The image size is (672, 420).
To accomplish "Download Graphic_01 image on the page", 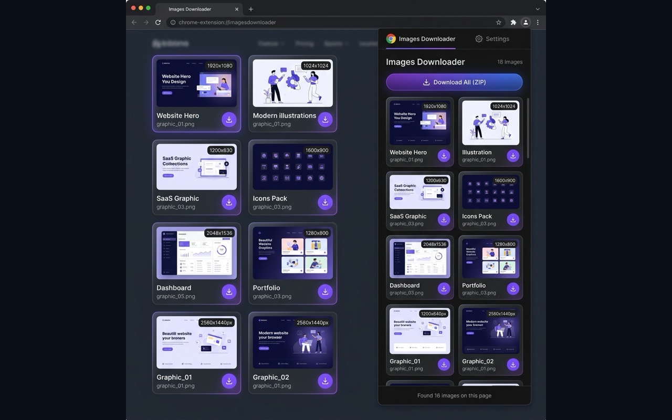I will point(229,381).
